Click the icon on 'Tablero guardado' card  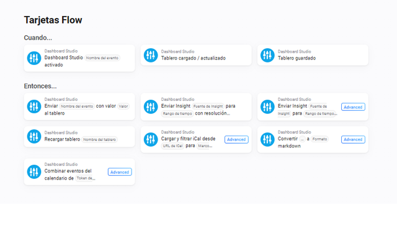tap(267, 55)
